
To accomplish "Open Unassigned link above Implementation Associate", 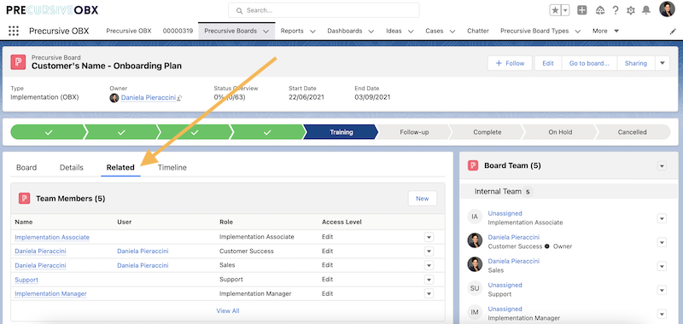I will [x=505, y=213].
